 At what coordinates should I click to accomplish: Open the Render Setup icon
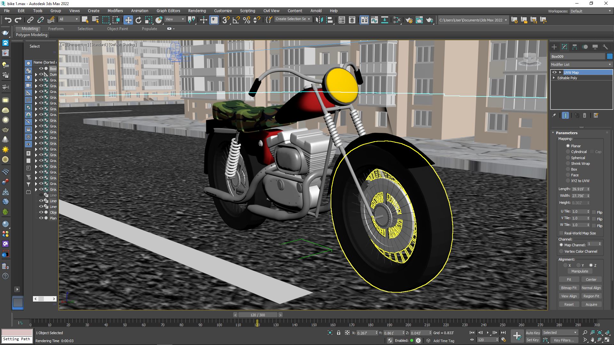click(x=409, y=20)
